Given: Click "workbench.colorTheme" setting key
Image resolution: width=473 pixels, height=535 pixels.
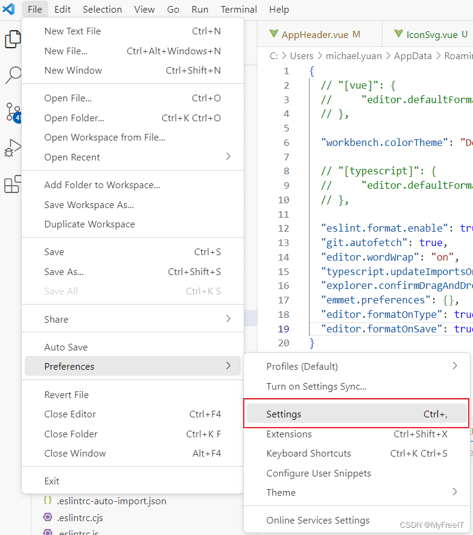Looking at the screenshot, I should point(384,142).
